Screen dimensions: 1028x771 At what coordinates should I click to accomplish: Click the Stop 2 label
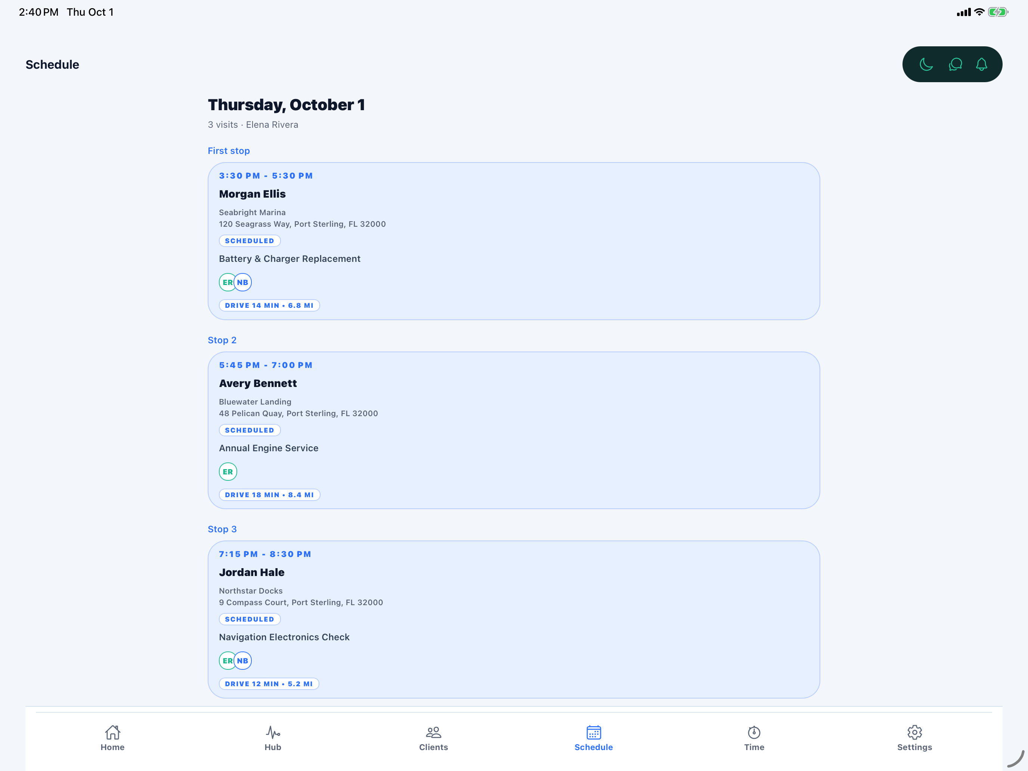222,340
